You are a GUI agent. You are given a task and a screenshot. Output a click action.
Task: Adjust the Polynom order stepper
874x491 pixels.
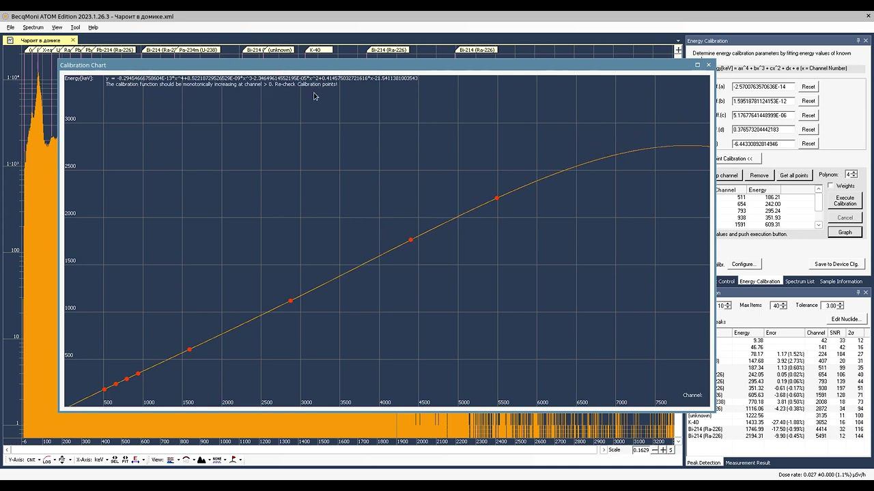coord(854,175)
